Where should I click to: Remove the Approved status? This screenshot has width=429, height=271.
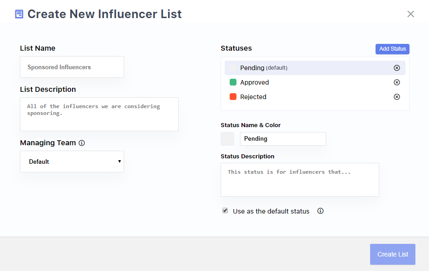tap(397, 82)
